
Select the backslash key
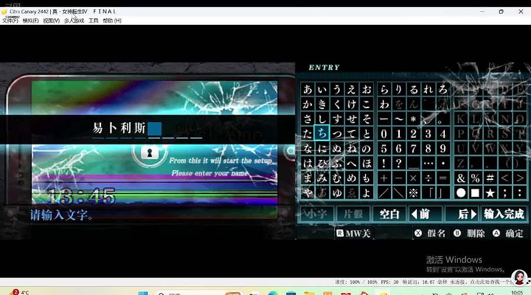tap(399, 193)
